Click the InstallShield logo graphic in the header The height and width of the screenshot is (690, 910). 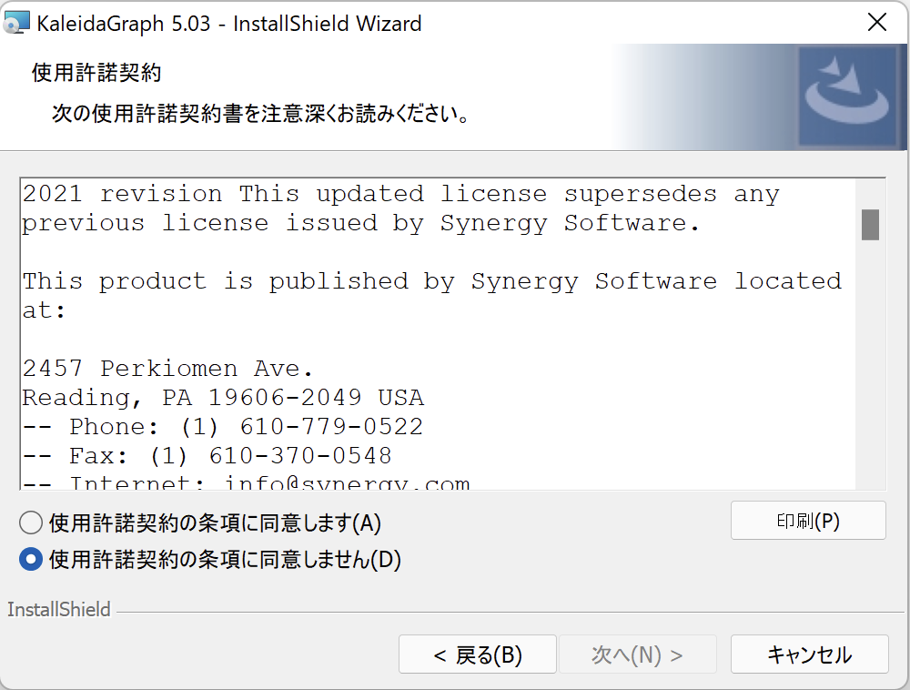[x=847, y=96]
